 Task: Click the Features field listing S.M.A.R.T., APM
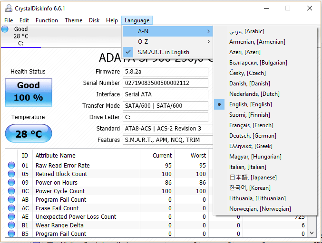[168, 140]
